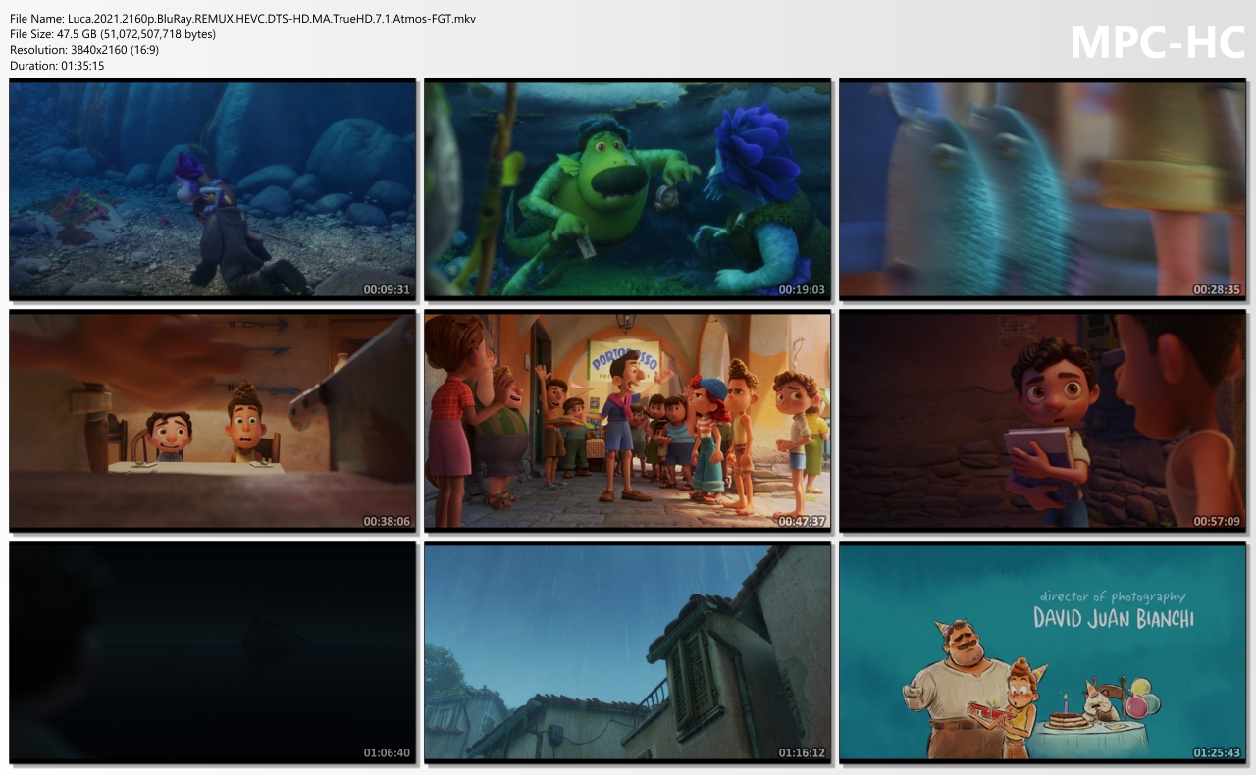1256x775 pixels.
Task: Click the Duration 01:35:15 text
Action: click(57, 66)
